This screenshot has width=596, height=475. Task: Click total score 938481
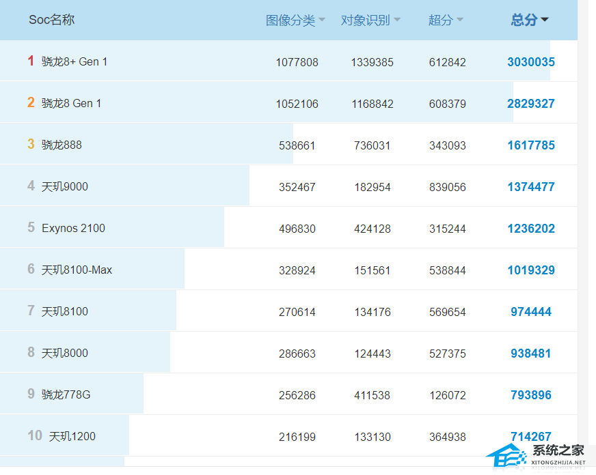(x=531, y=354)
